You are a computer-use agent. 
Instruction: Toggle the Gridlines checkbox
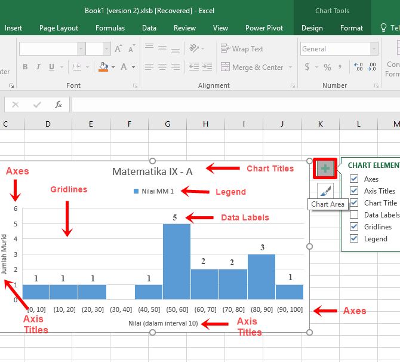[354, 227]
